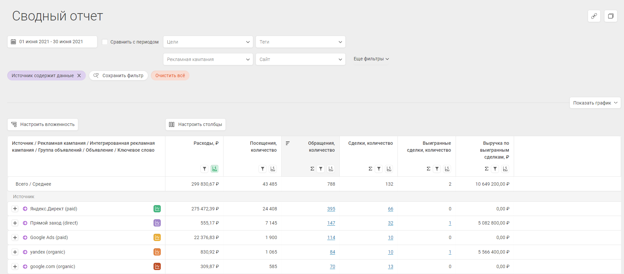Toggle dark red graph swatch for google.com
The height and width of the screenshot is (274, 624).
157,266
